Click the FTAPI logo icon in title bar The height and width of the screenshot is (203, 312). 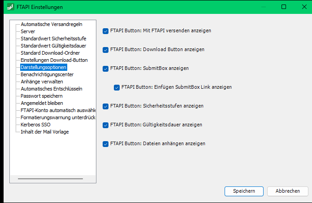coord(11,7)
